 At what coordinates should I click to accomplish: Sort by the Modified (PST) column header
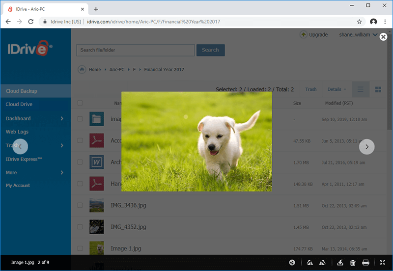pyautogui.click(x=339, y=103)
